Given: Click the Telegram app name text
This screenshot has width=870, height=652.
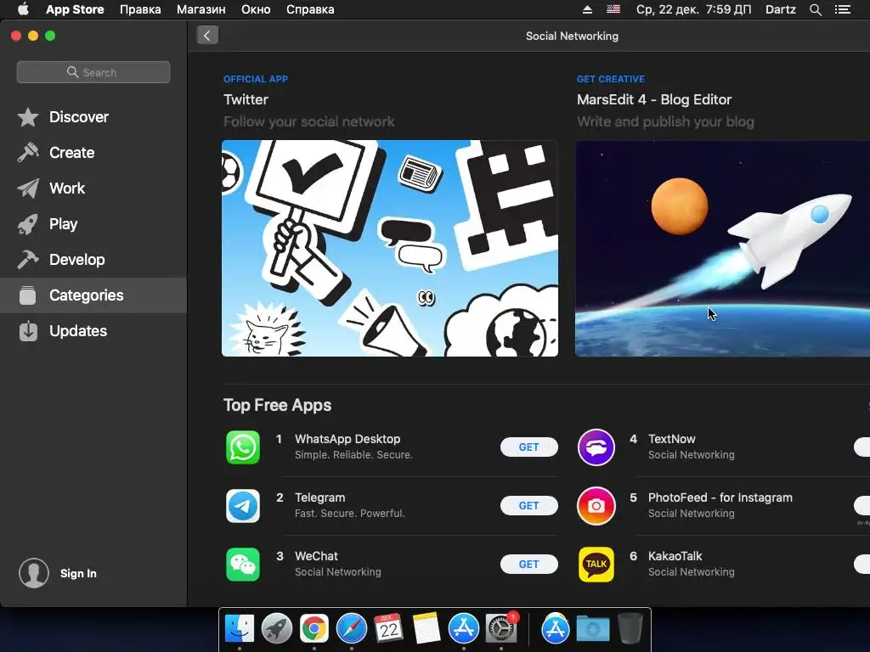Looking at the screenshot, I should 319,497.
